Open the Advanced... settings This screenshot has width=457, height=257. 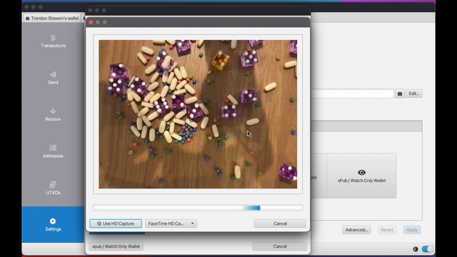356,230
